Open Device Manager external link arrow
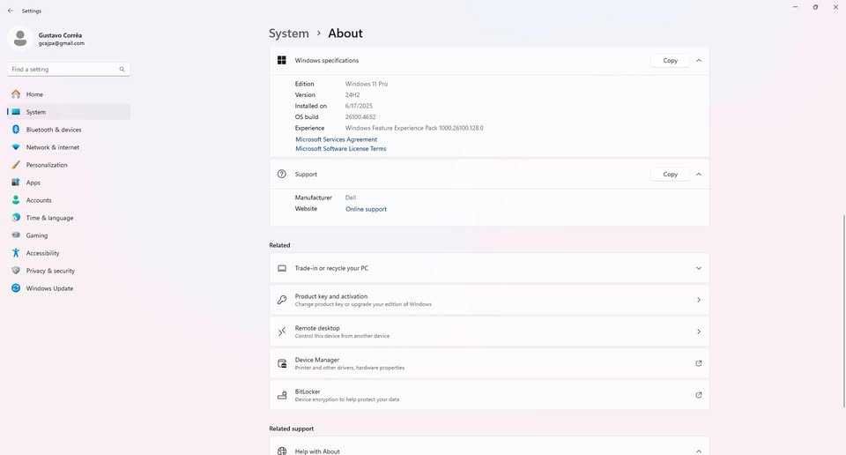 coord(698,363)
